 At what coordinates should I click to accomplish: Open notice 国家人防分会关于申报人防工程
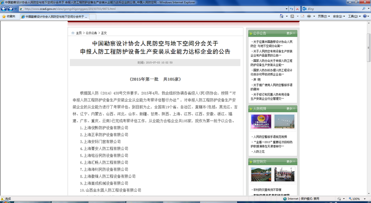272,62
